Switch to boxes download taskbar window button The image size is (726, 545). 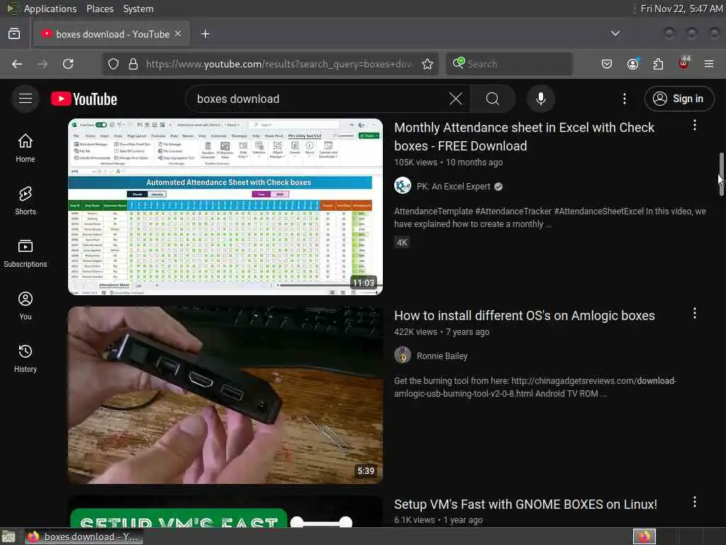click(x=84, y=536)
